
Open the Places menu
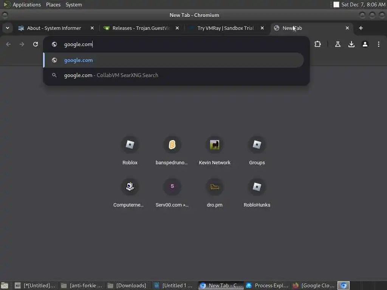pos(53,5)
